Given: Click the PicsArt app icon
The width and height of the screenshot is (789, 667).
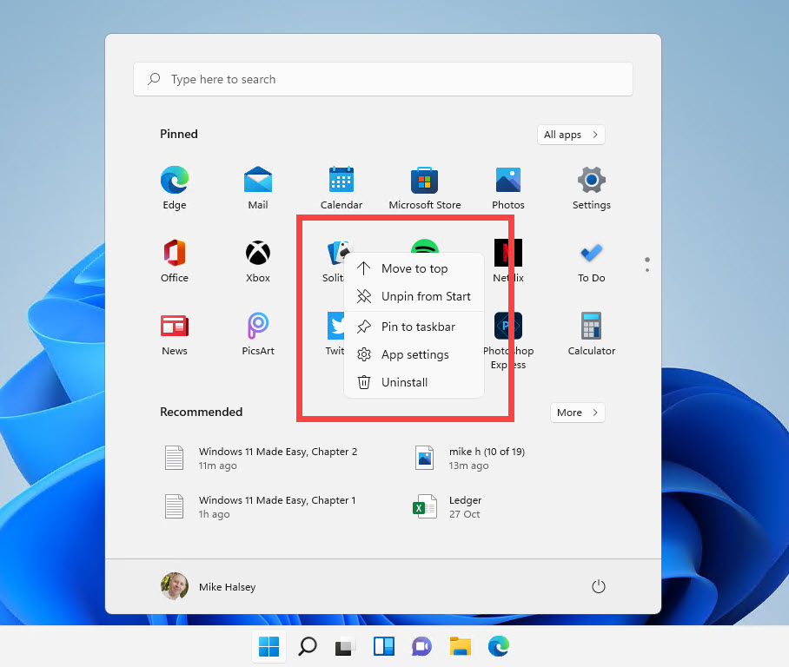Looking at the screenshot, I should coord(257,327).
